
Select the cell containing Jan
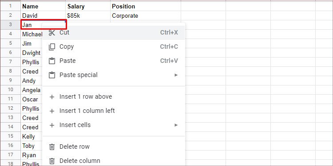tap(44, 24)
